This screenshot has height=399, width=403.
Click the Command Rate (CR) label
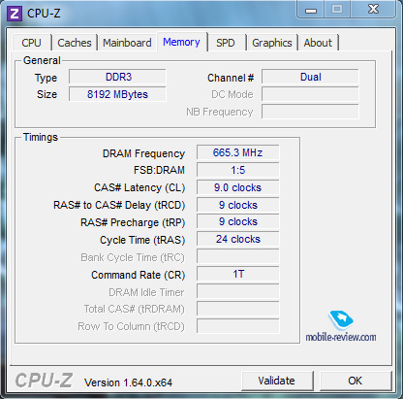pyautogui.click(x=139, y=275)
